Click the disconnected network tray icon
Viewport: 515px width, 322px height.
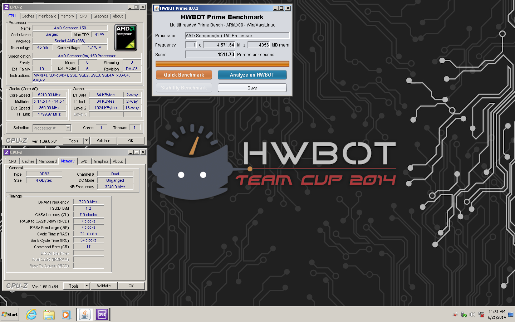pos(481,315)
